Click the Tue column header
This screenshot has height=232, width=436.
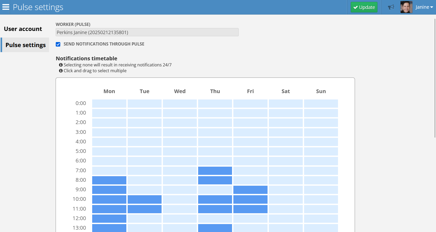click(145, 91)
